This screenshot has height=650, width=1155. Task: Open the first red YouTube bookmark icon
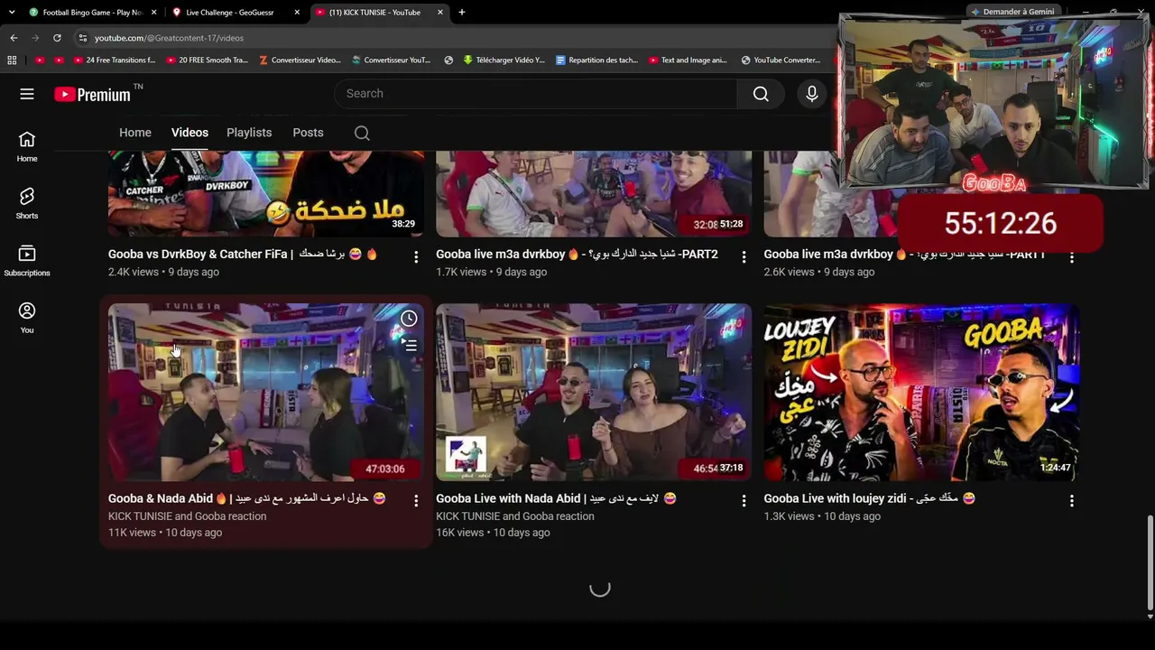point(39,60)
